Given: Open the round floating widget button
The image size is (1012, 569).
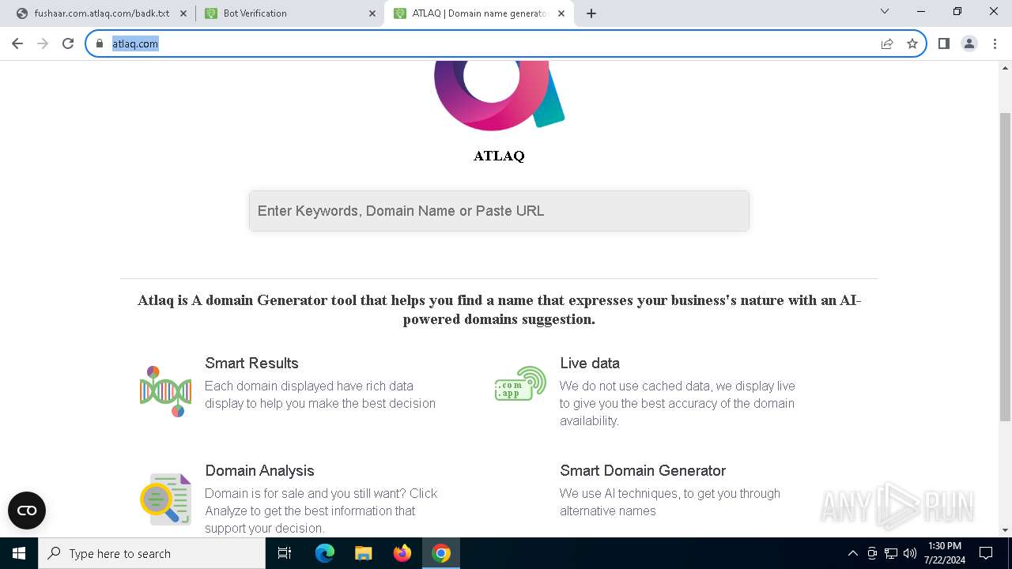Looking at the screenshot, I should click(x=27, y=511).
